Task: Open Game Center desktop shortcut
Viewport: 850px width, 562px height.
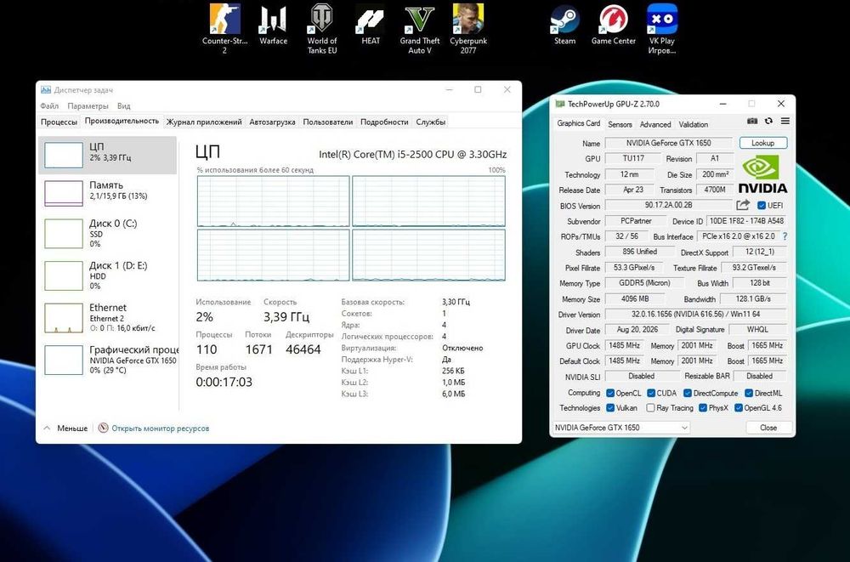Action: [x=613, y=25]
